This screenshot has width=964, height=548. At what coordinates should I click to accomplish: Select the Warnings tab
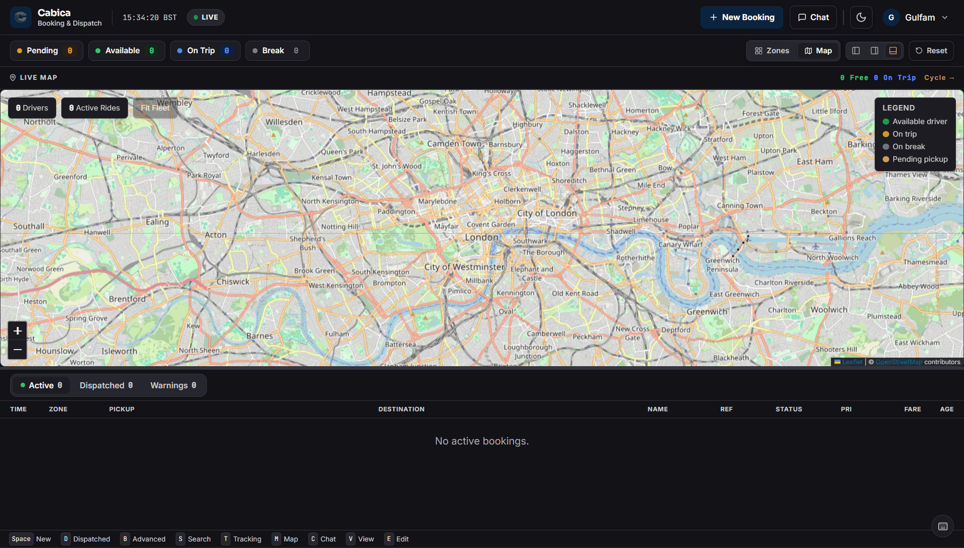point(173,386)
